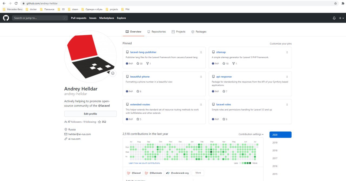Image resolution: width=346 pixels, height=181 pixels.
Task: Bookmark this page with the star icon
Action: pyautogui.click(x=335, y=4)
